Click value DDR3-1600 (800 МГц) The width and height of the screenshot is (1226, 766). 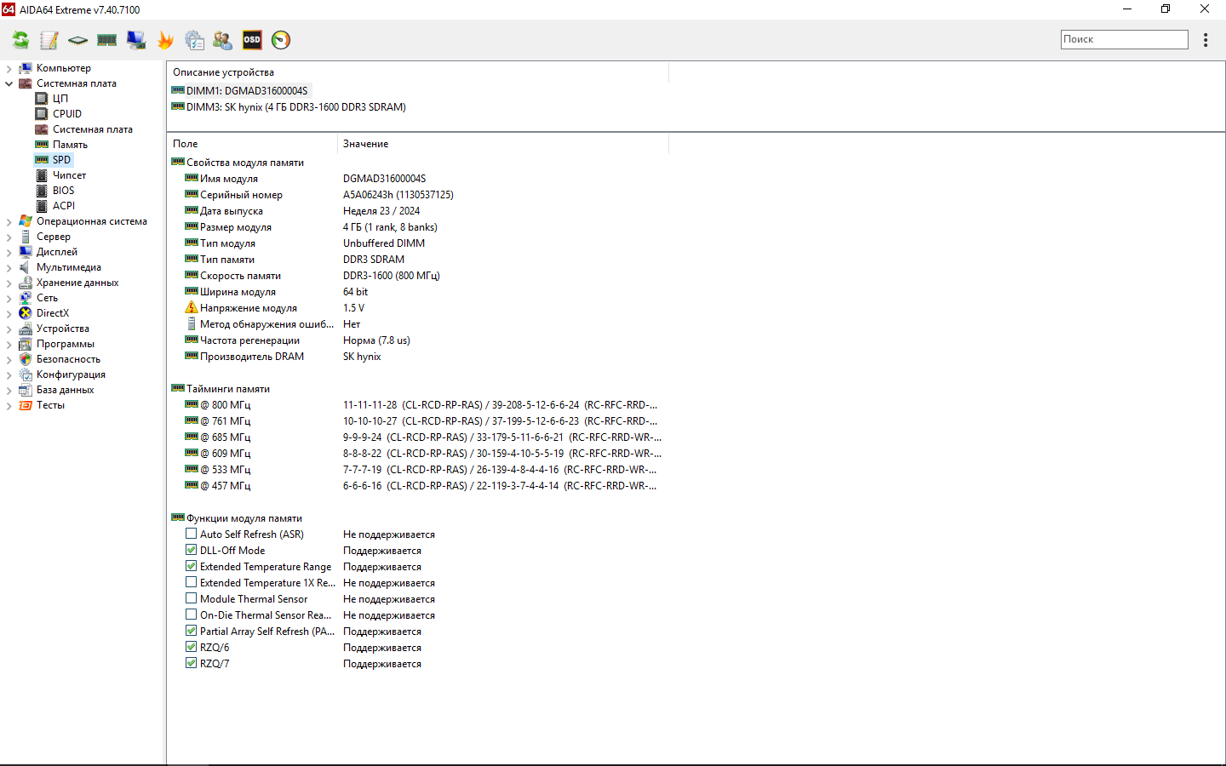coord(391,276)
